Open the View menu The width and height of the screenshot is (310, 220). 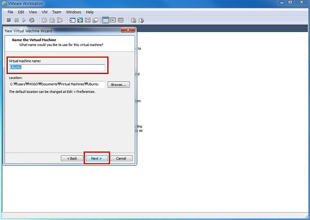tap(33, 12)
